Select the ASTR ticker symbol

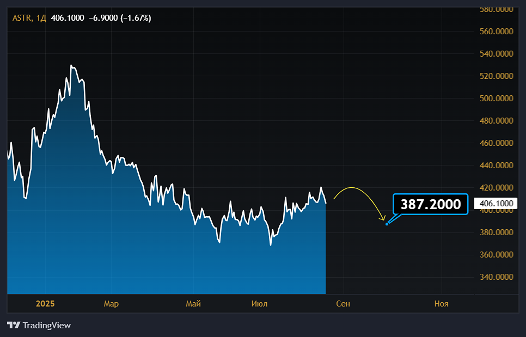click(22, 18)
